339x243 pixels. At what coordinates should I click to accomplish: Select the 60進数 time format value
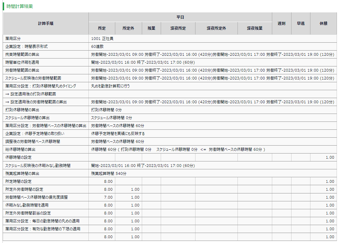tap(97, 46)
